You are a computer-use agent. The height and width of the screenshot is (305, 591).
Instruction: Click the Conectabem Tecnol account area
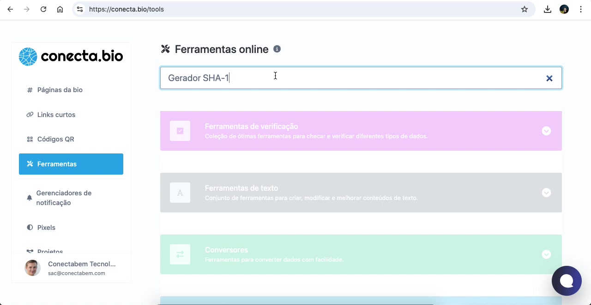click(69, 268)
